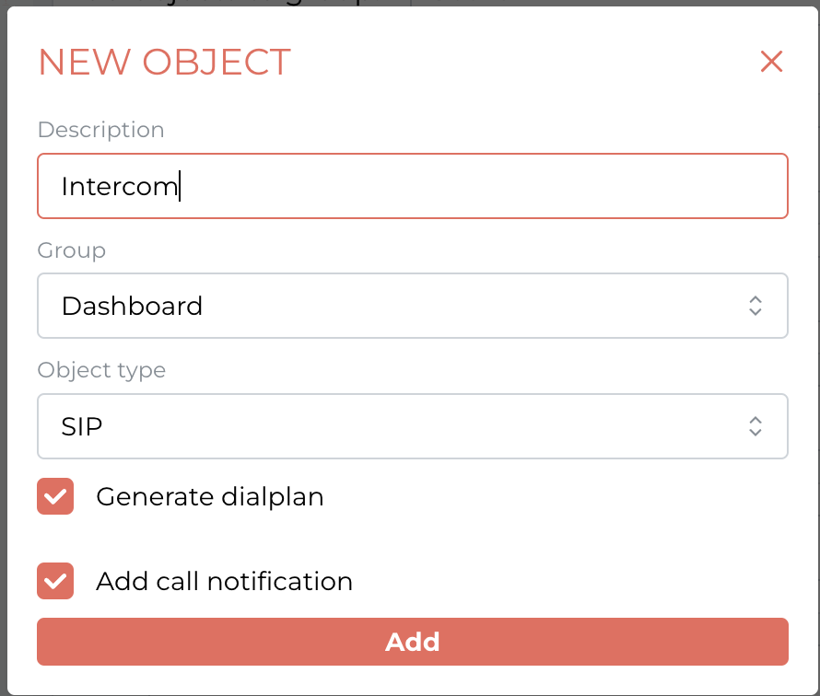The height and width of the screenshot is (696, 820).
Task: Click the Group field label
Action: (72, 250)
